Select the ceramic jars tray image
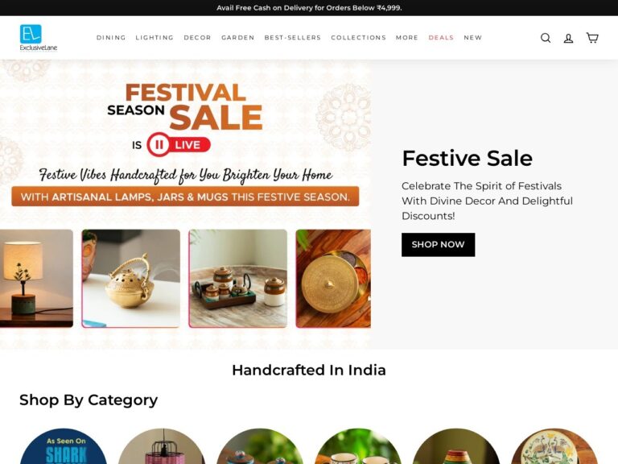Image resolution: width=618 pixels, height=464 pixels. click(238, 279)
